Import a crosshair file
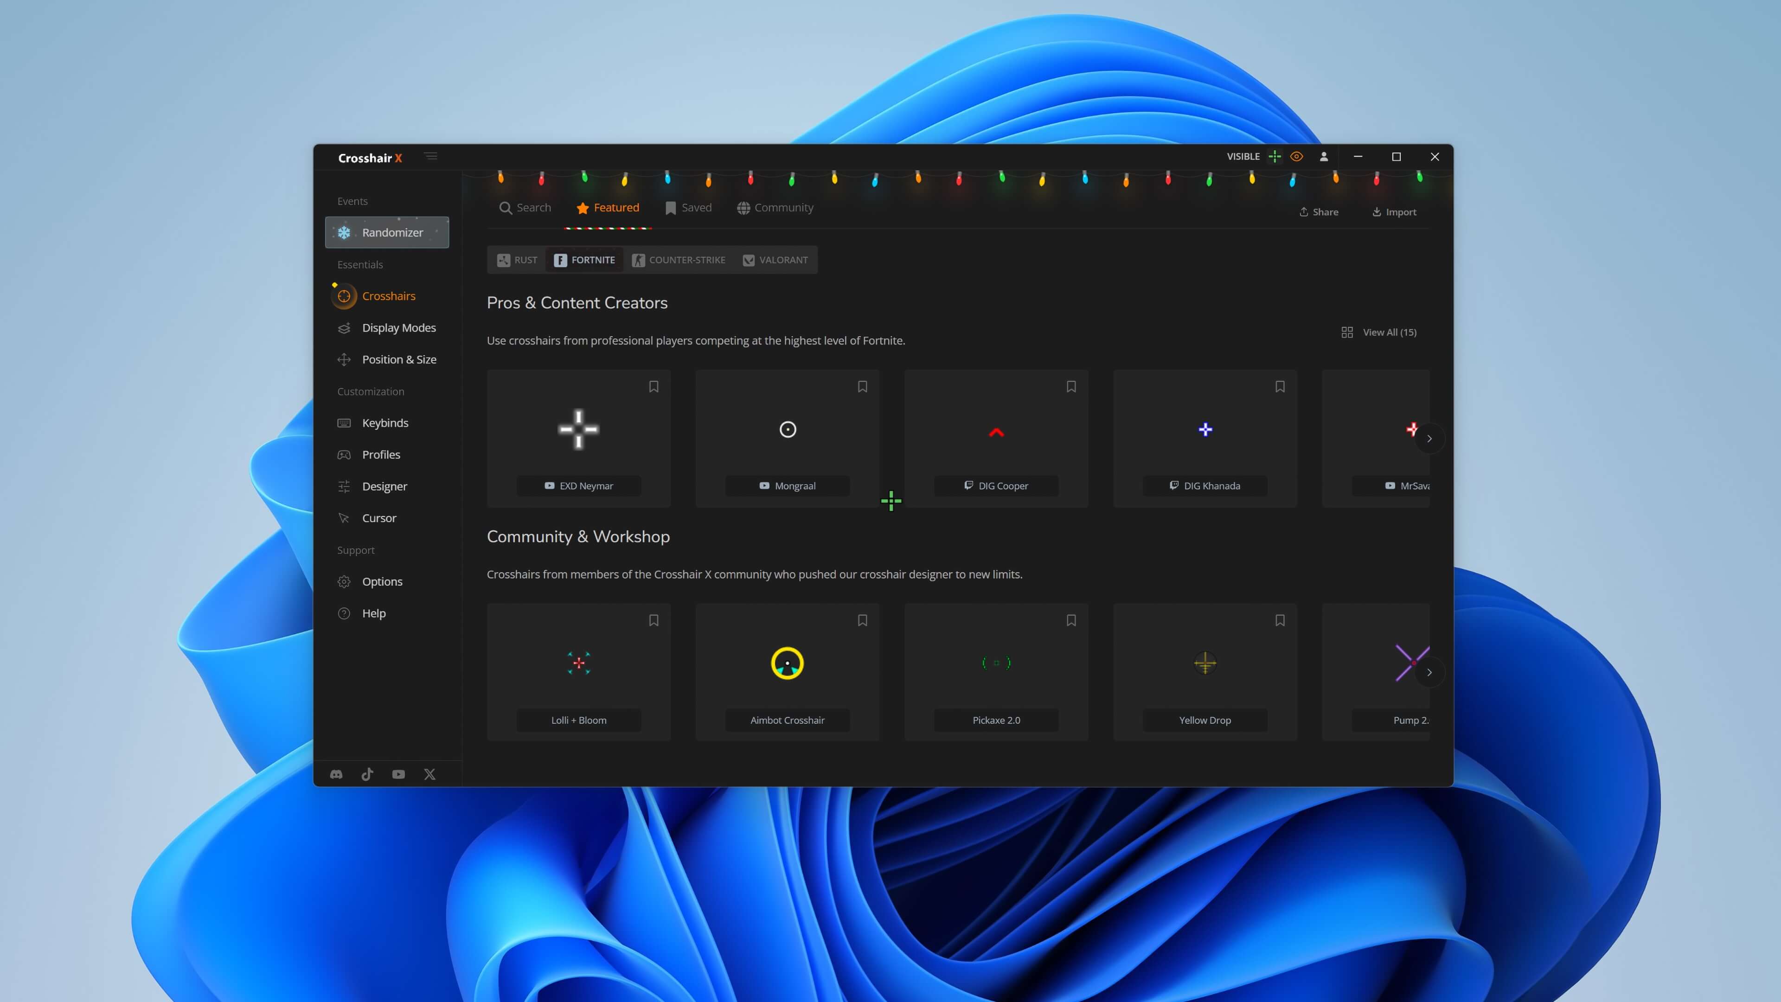 point(1393,211)
